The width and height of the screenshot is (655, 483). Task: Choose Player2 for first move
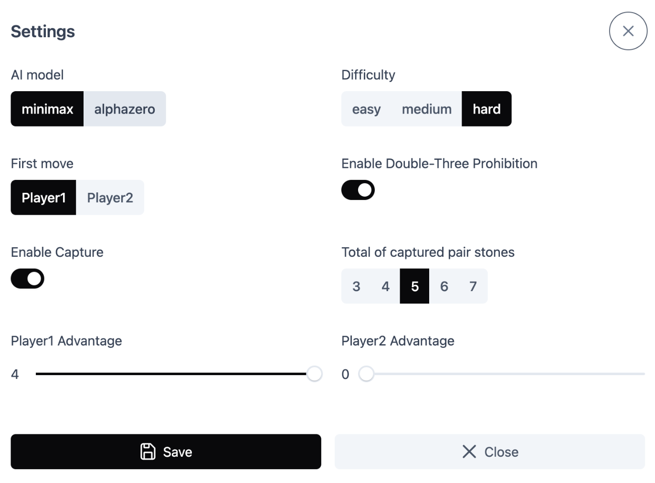click(x=110, y=198)
